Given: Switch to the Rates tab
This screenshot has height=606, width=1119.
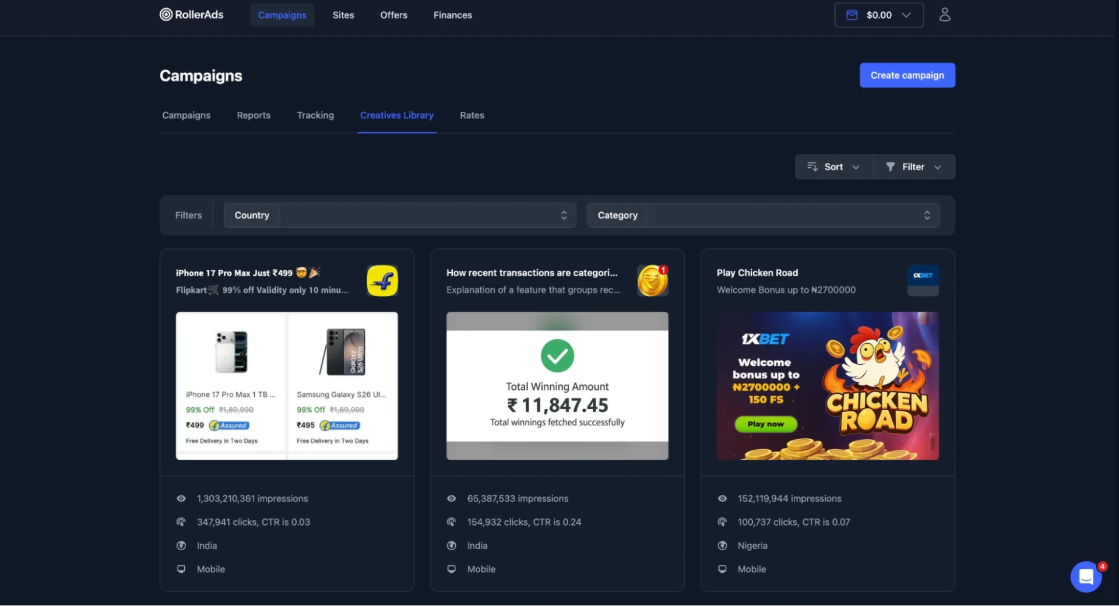Looking at the screenshot, I should (x=472, y=115).
